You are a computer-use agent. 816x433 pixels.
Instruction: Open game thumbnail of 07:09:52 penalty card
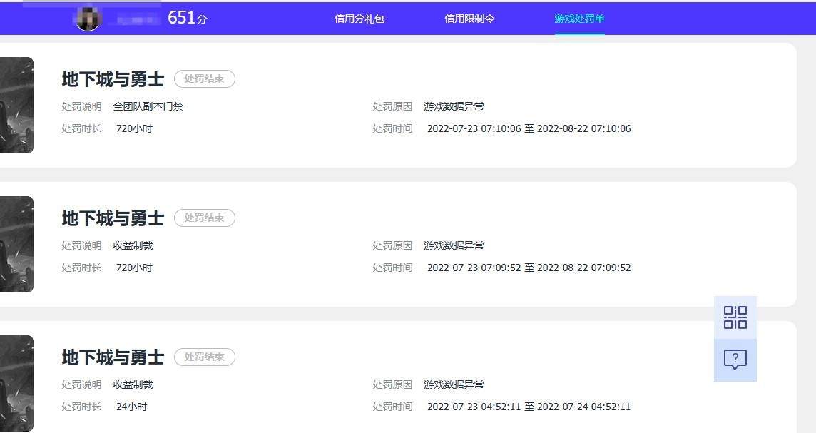(16, 244)
